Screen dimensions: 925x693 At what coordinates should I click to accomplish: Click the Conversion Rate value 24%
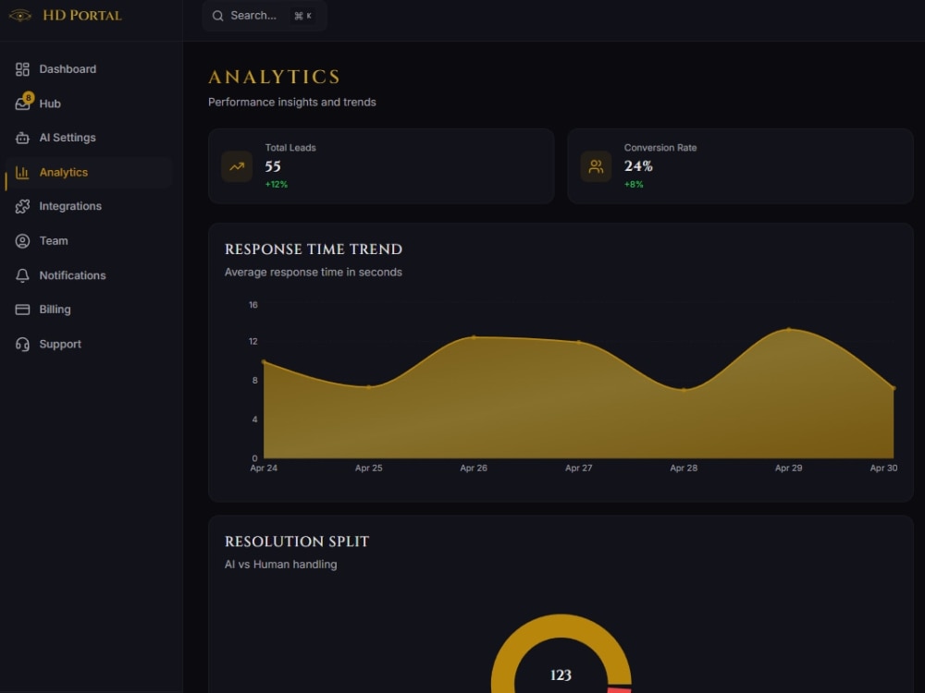coord(638,166)
